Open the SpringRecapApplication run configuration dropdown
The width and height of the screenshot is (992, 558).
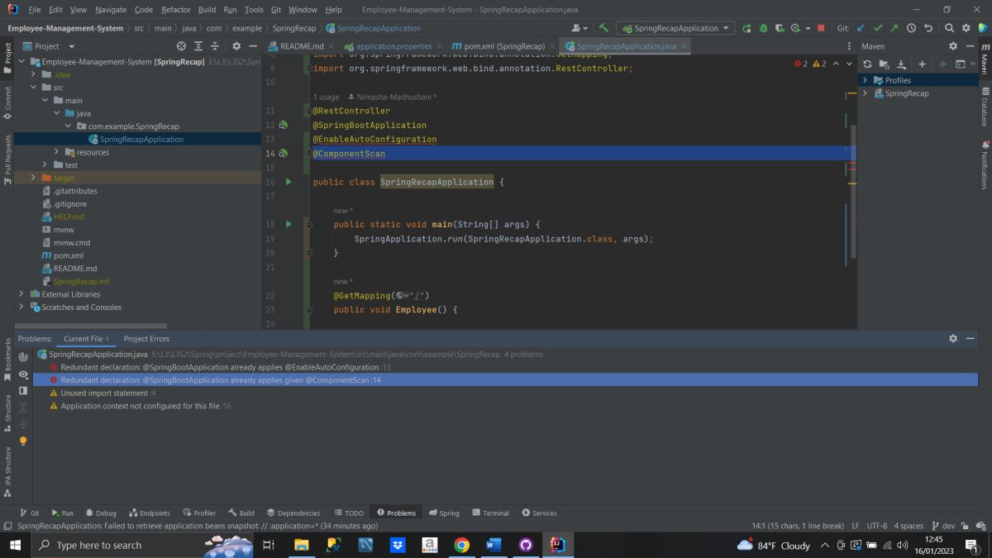coord(675,28)
